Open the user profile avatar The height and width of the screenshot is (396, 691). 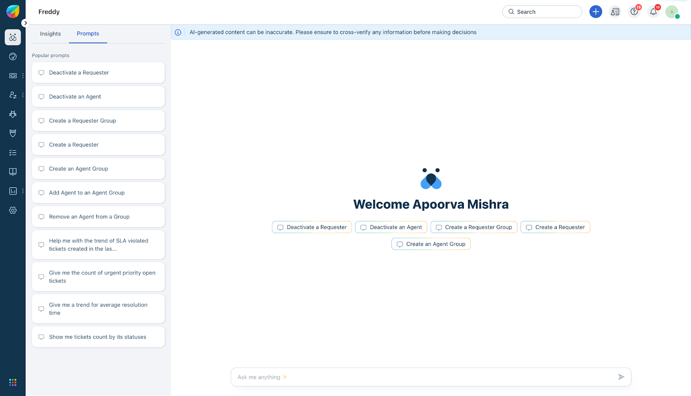tap(672, 12)
